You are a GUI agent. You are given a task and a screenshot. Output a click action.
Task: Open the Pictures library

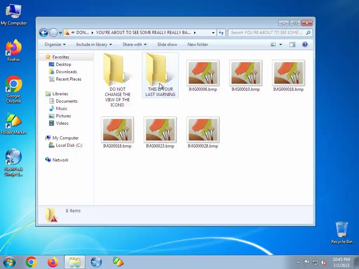click(63, 116)
